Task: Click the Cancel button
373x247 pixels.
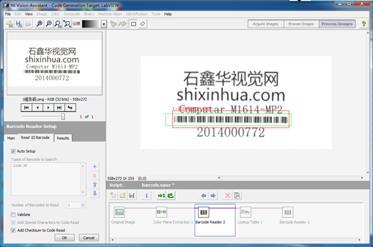Action: pyautogui.click(x=89, y=238)
